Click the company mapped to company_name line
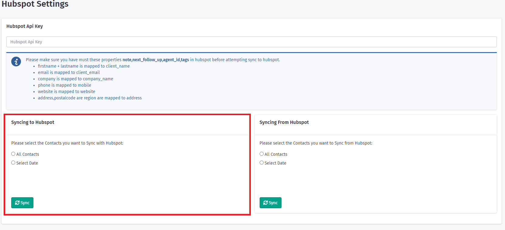505x230 pixels. click(75, 79)
